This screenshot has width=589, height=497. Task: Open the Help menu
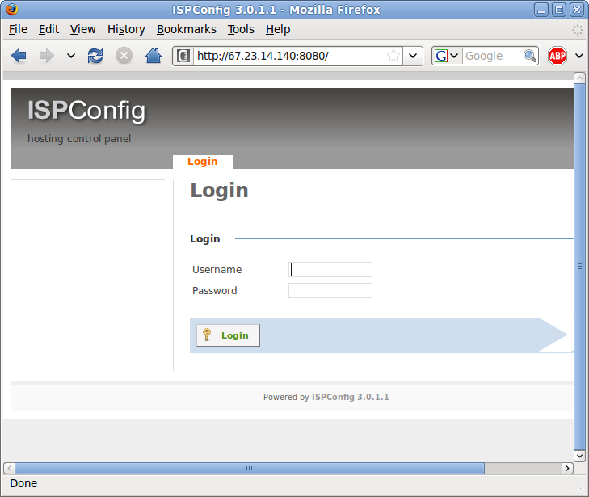click(278, 29)
